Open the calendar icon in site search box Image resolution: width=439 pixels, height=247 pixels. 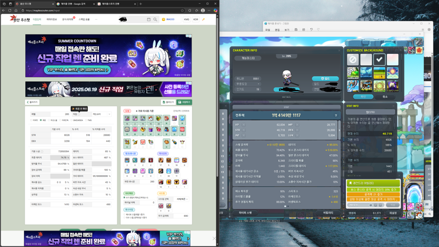pyautogui.click(x=149, y=19)
